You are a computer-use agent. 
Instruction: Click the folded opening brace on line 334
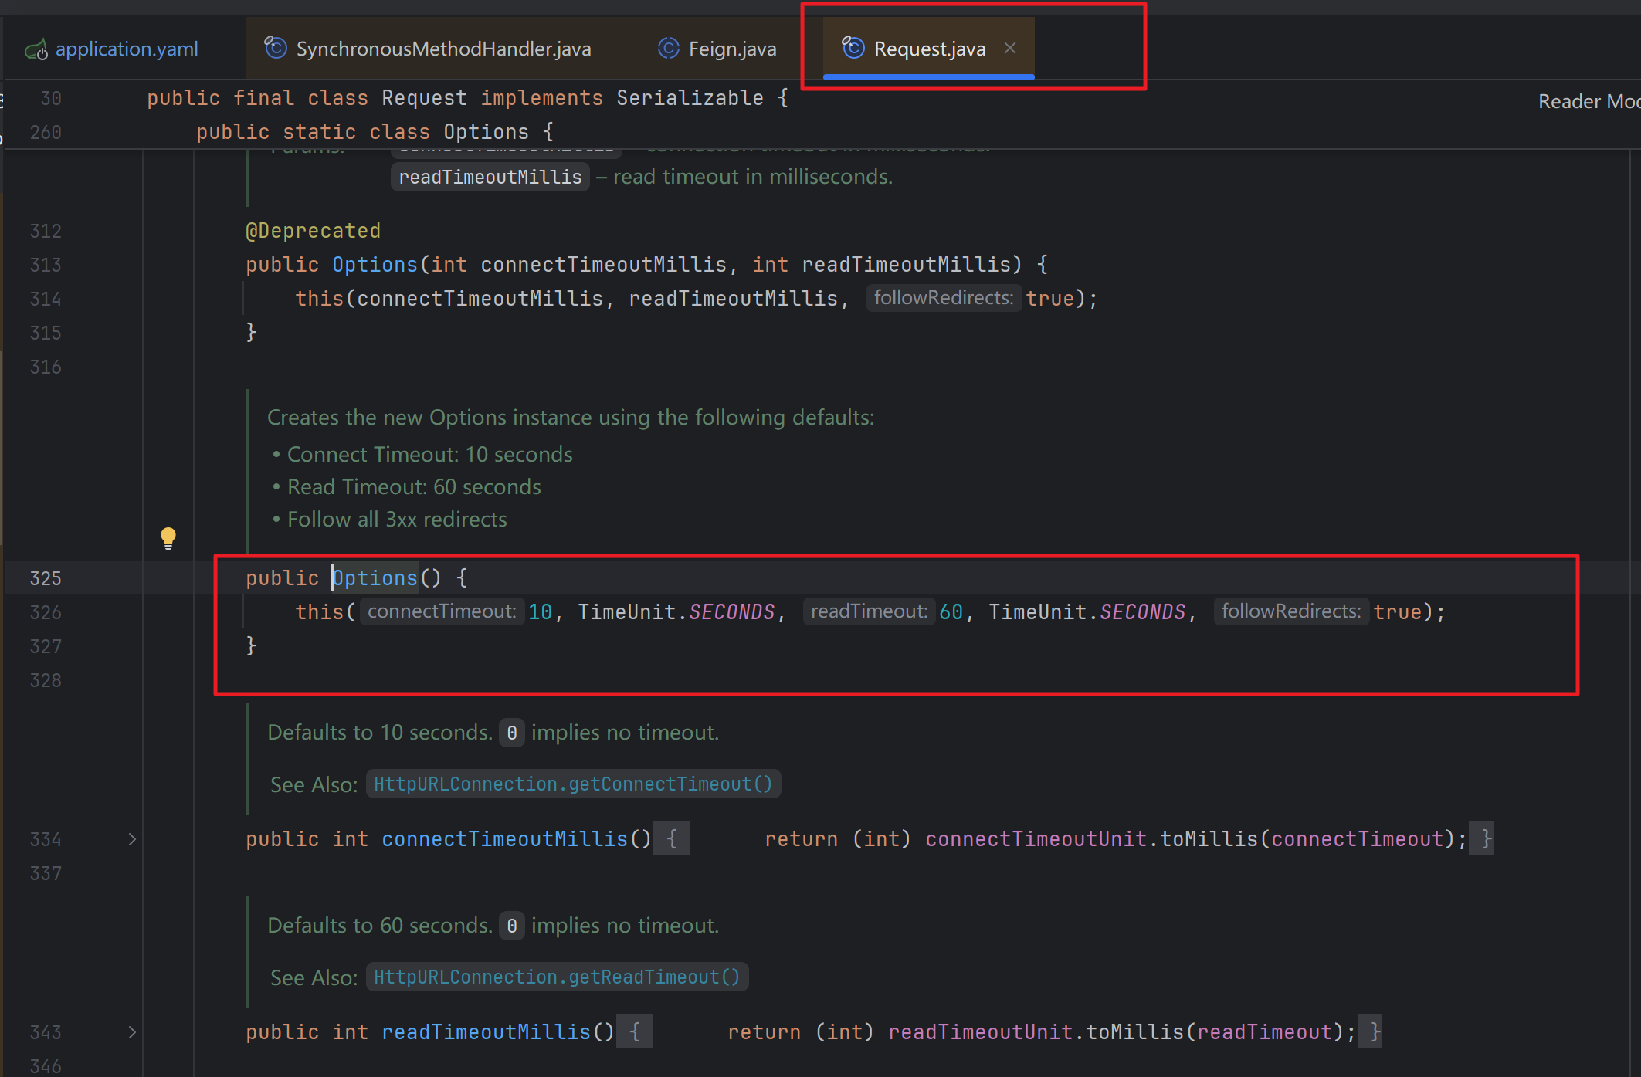(x=672, y=839)
